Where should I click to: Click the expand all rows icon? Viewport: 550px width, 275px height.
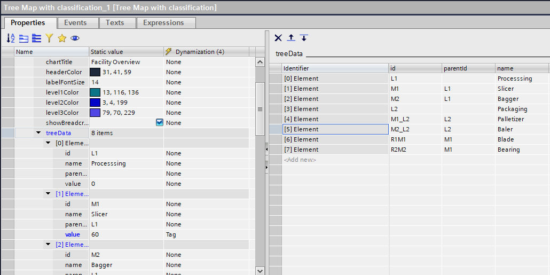point(36,38)
